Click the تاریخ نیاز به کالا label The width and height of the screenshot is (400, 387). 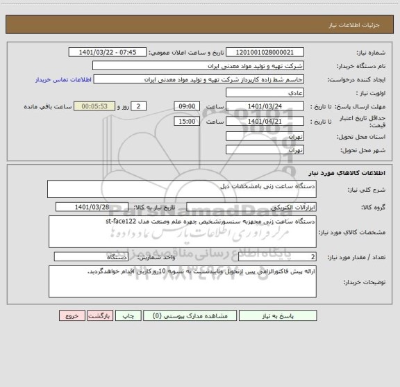[154, 208]
